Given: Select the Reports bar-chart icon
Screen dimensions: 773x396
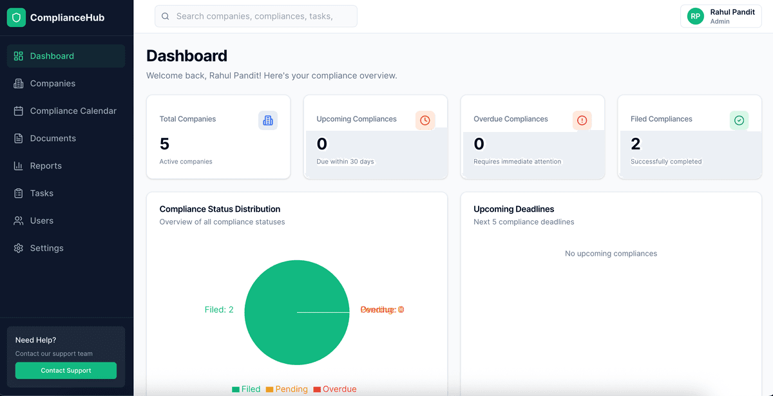Looking at the screenshot, I should click(18, 165).
